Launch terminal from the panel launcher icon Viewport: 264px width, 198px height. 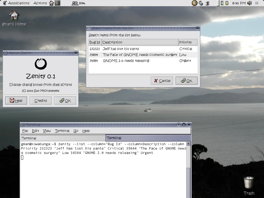coord(57,3)
